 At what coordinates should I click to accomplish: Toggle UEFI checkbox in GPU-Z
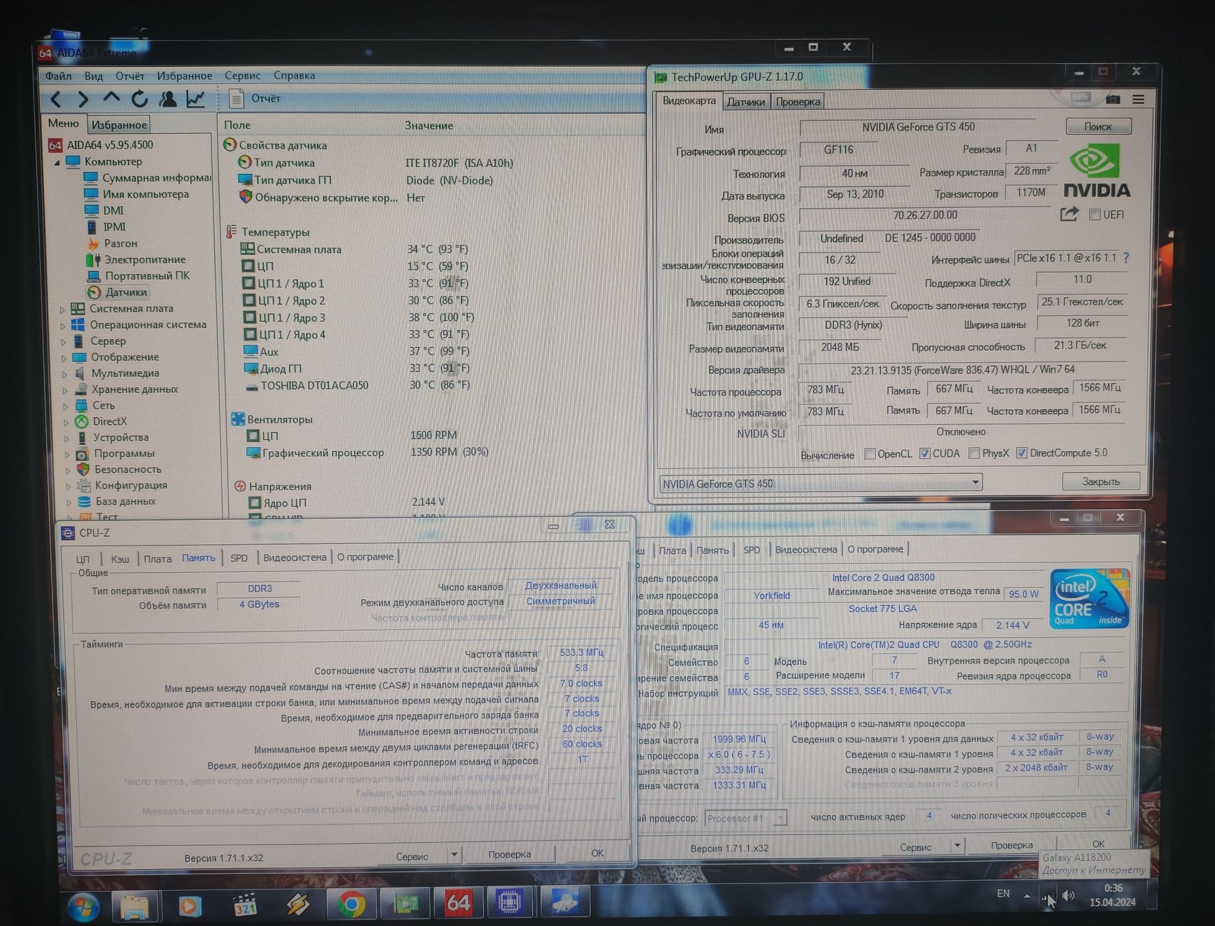[1094, 215]
